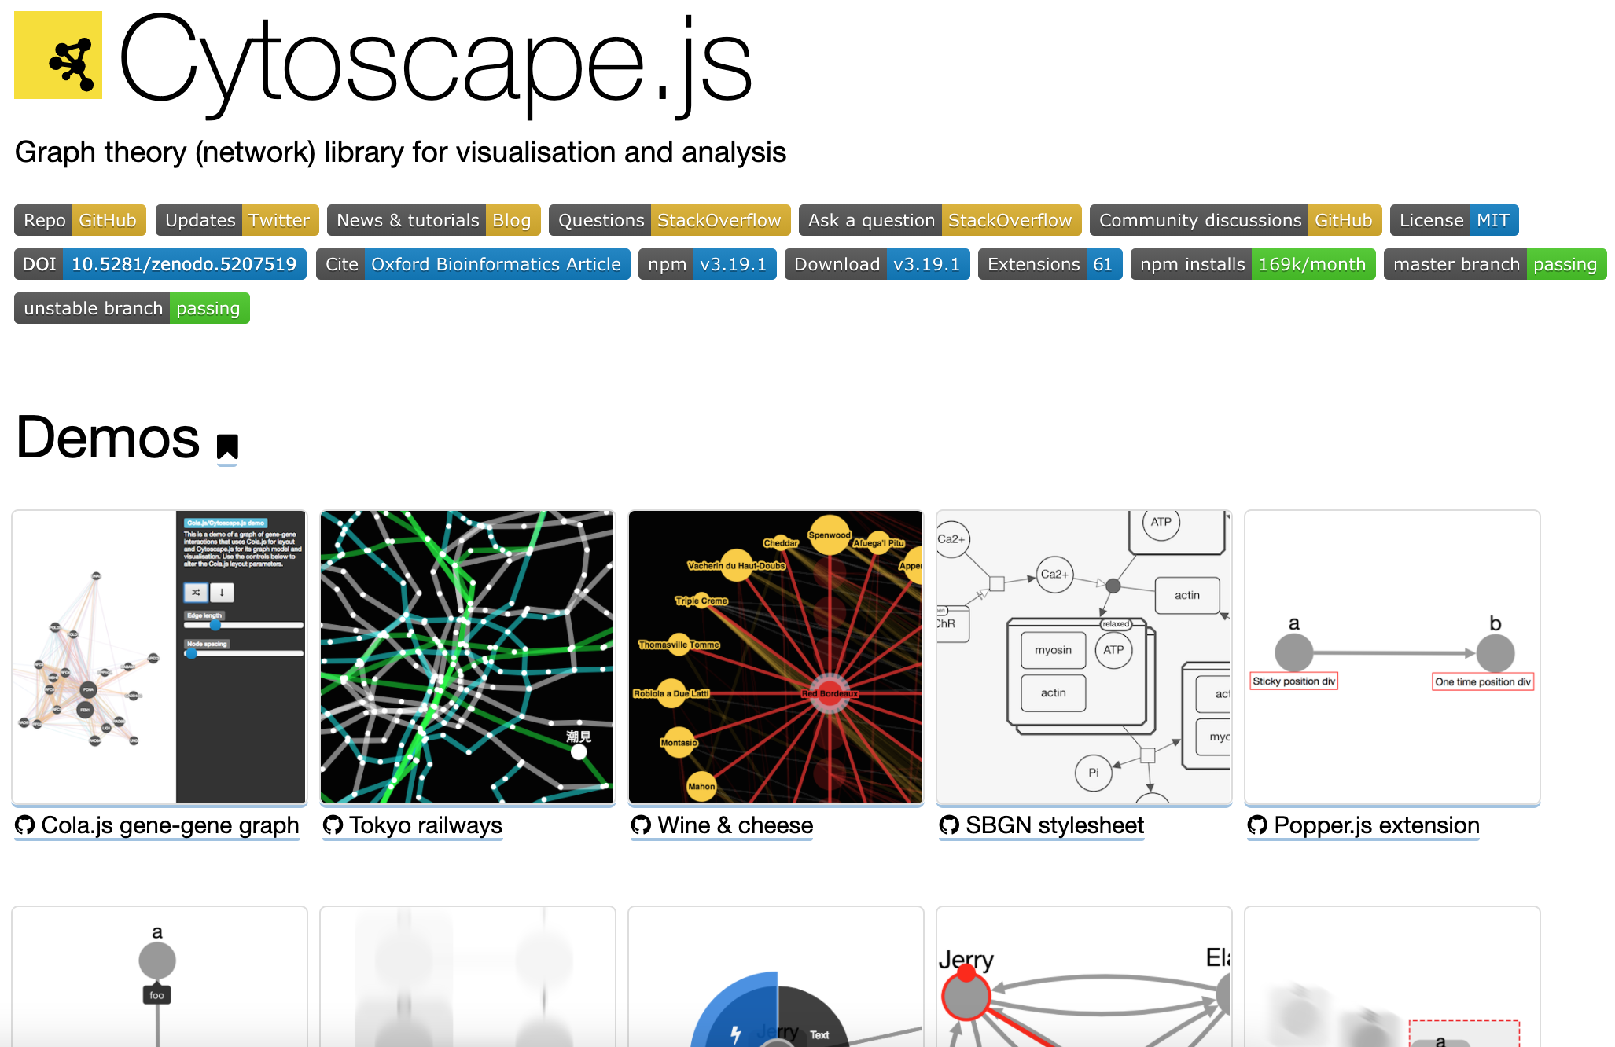The image size is (1615, 1047).
Task: Open the Cola.js gene-gene graph demo thumbnail
Action: pyautogui.click(x=160, y=657)
